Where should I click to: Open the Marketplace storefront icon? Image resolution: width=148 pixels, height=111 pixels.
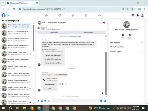[x=86, y=15]
